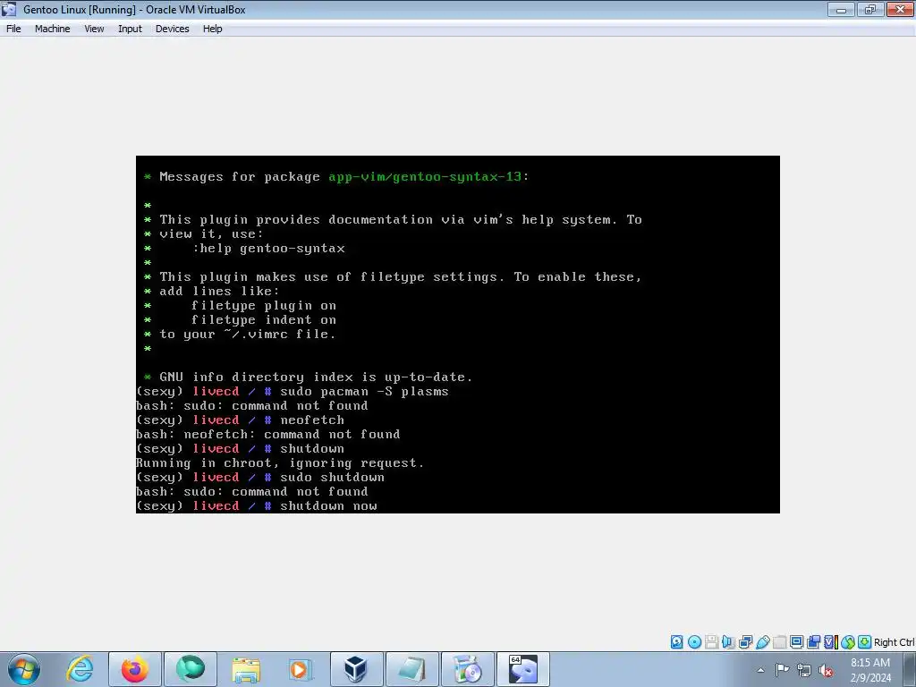
Task: Open the Help menu
Action: click(x=212, y=29)
